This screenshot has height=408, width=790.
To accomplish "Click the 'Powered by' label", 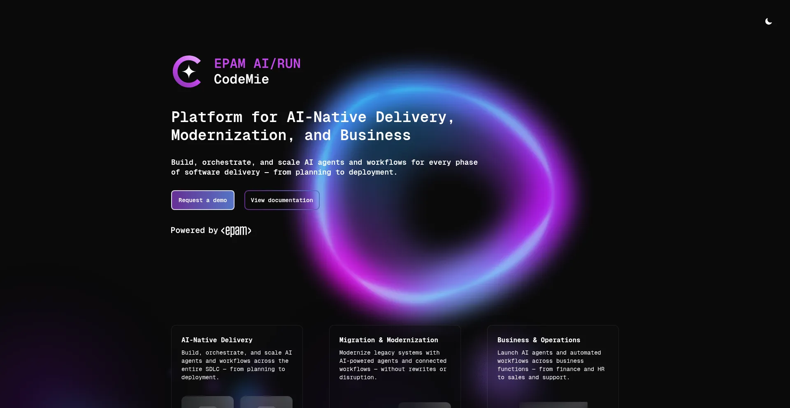I will [x=194, y=231].
